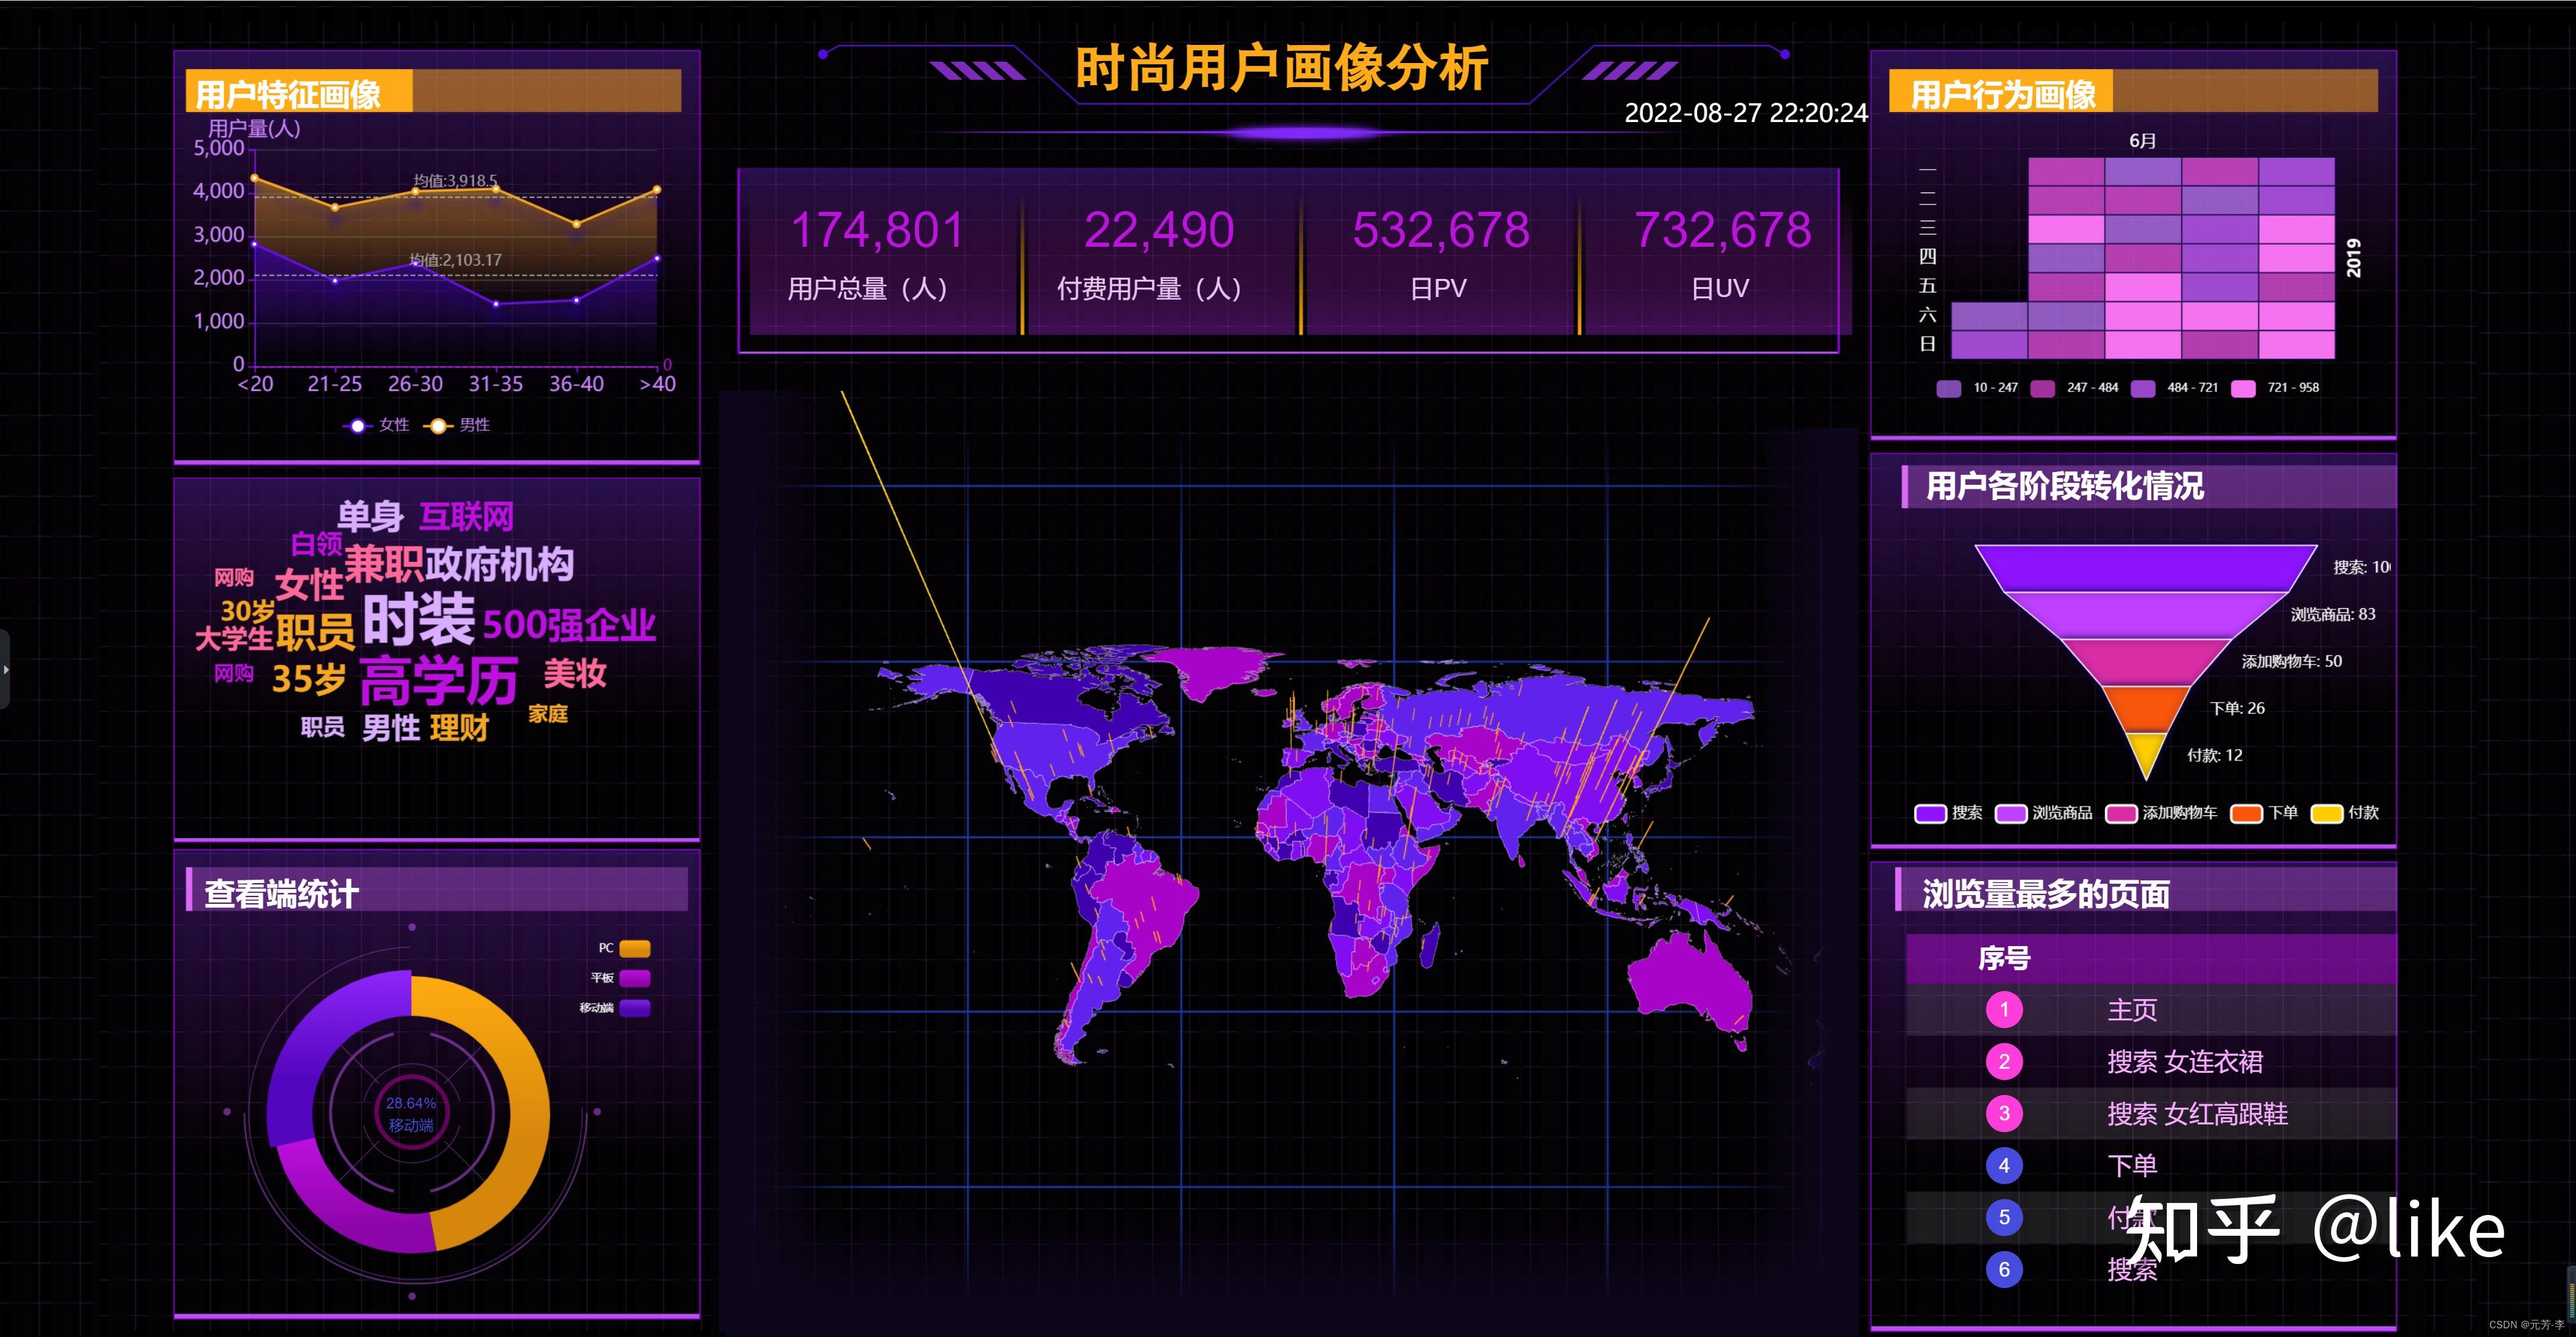This screenshot has height=1337, width=2576.
Task: Select the 主页 row text
Action: tap(2132, 1009)
